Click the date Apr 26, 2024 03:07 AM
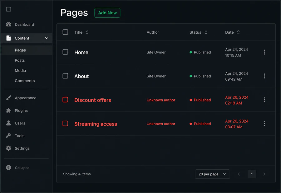Screen dimensions: 281x193 click(x=237, y=124)
